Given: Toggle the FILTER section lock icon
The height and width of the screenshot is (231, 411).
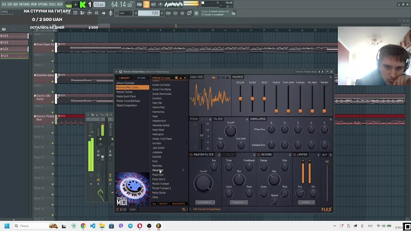Looking at the screenshot, I should click(247, 119).
